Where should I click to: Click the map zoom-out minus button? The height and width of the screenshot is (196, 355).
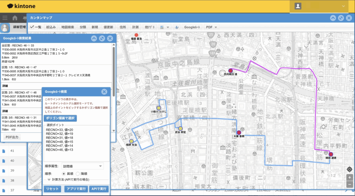point(350,185)
